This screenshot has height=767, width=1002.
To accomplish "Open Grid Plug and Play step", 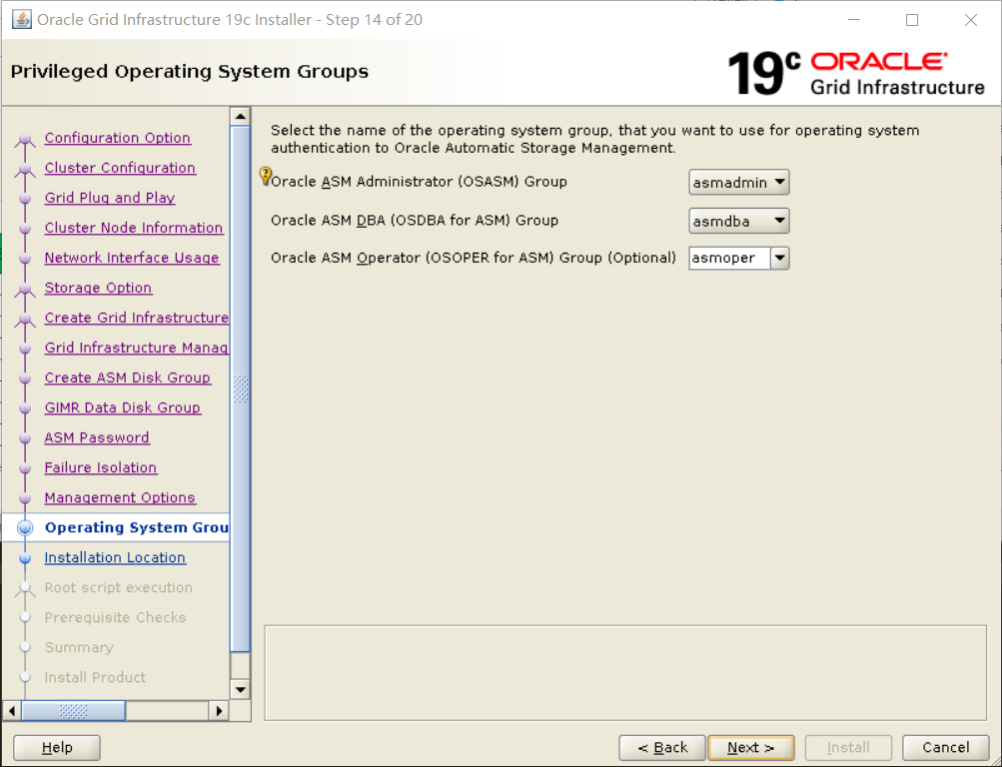I will [109, 198].
